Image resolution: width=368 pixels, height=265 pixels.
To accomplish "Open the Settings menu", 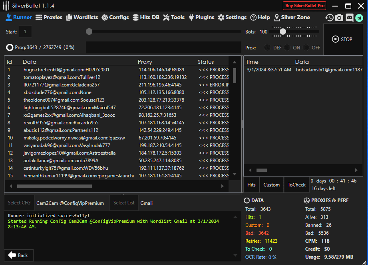I will tap(232, 18).
